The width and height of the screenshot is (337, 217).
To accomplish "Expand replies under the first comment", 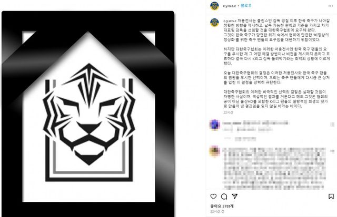I will pos(240,139).
